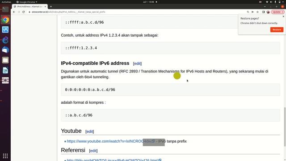Click the 'adalah format di kompres' text
The width and height of the screenshot is (286, 161).
pos(83,102)
